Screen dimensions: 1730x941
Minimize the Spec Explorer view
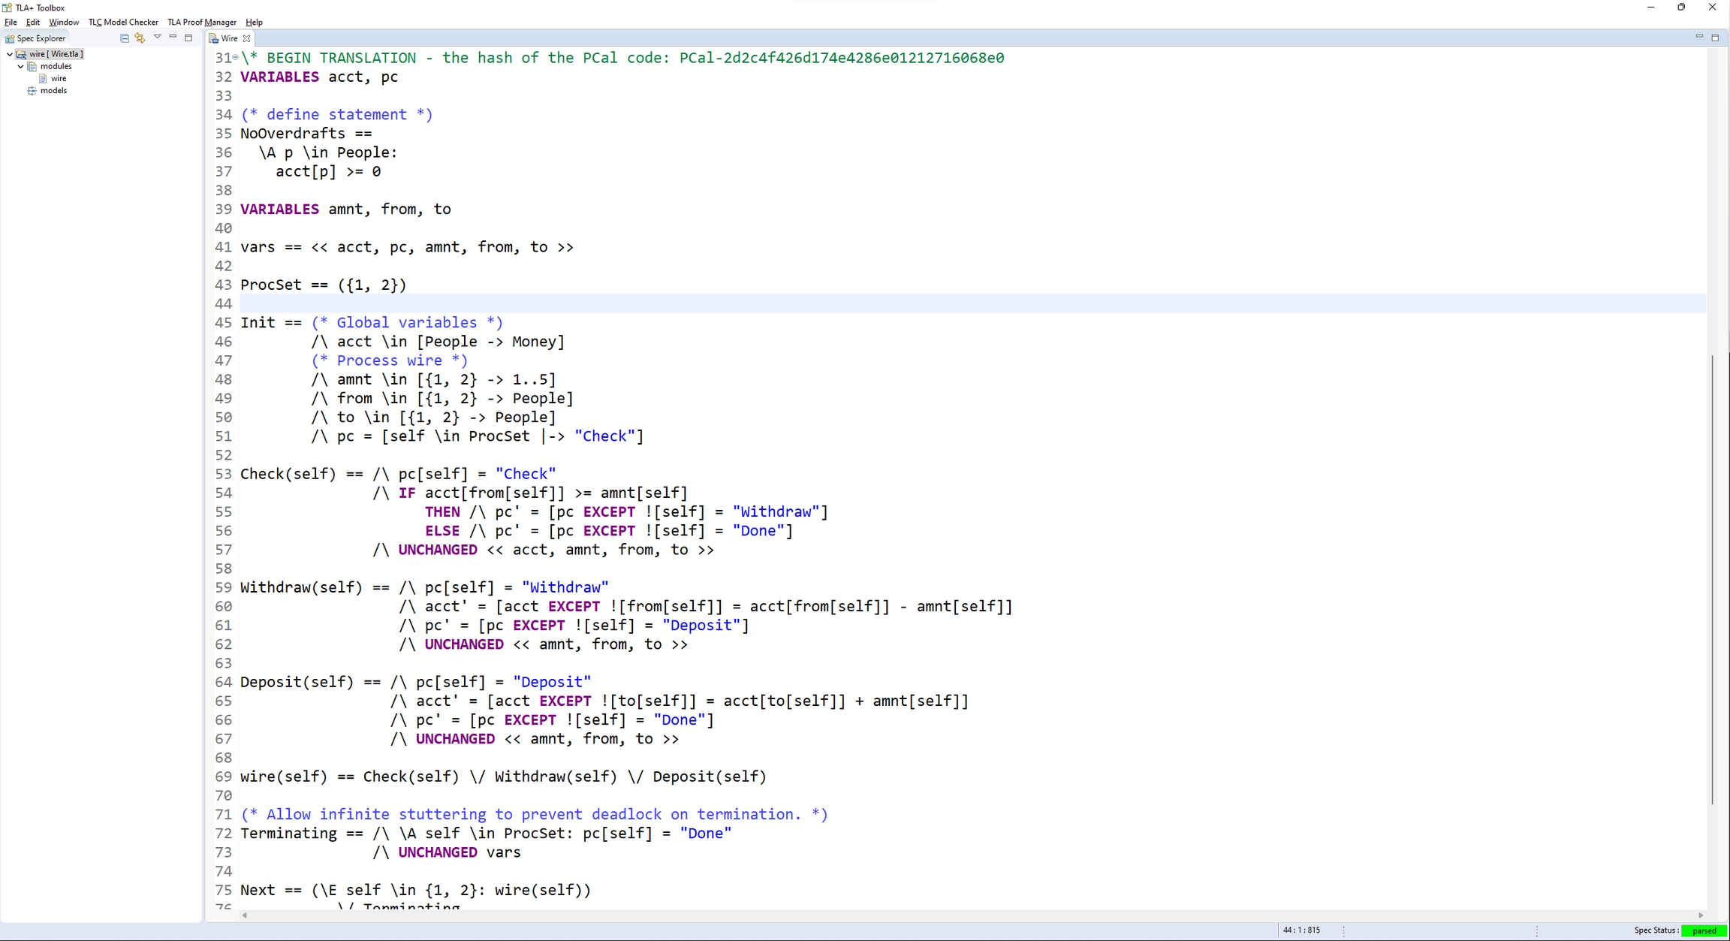tap(173, 38)
